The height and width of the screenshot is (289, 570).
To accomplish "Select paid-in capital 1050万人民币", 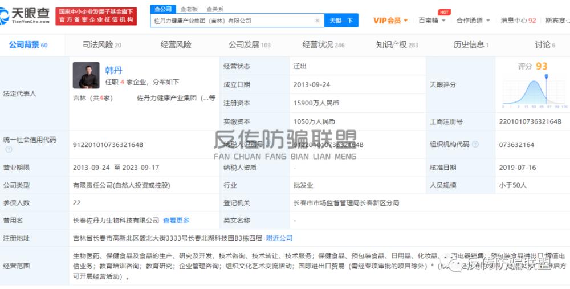I will point(314,122).
